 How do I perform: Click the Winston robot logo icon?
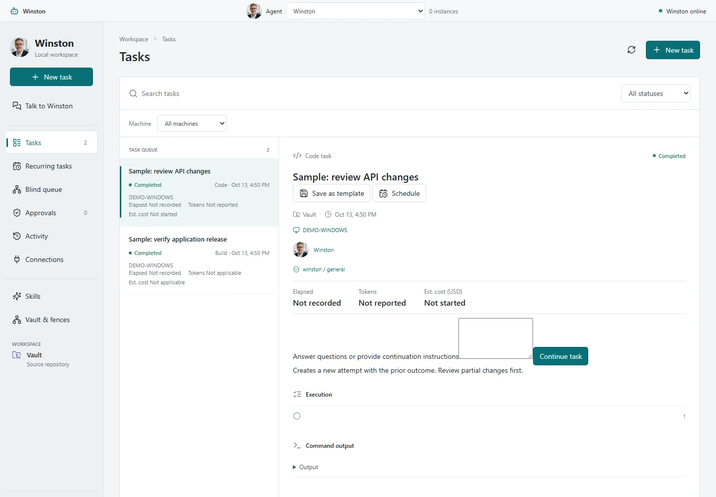pyautogui.click(x=14, y=11)
